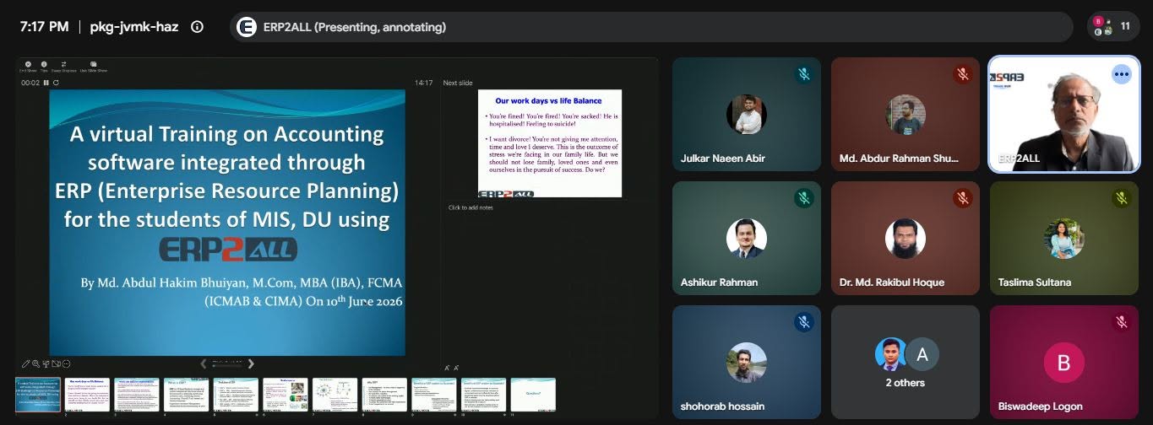Pause the presentation timer
Viewport: 1153px width, 425px height.
46,83
